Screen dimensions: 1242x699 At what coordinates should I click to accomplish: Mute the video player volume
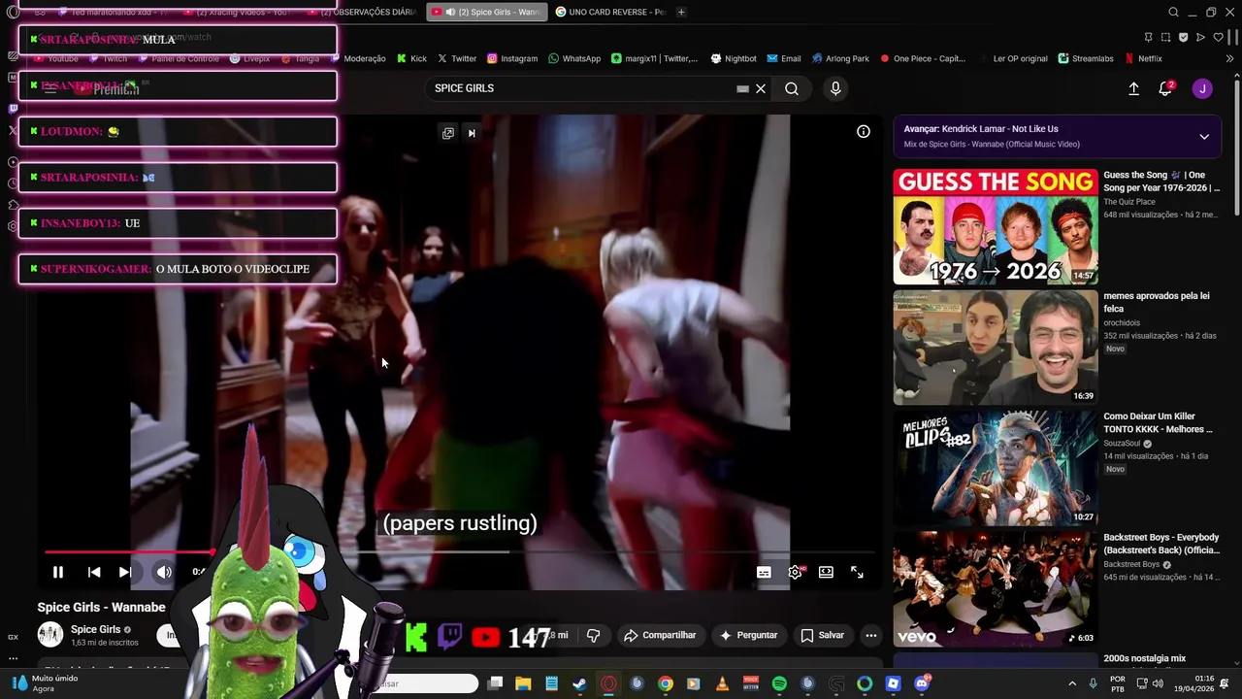164,573
